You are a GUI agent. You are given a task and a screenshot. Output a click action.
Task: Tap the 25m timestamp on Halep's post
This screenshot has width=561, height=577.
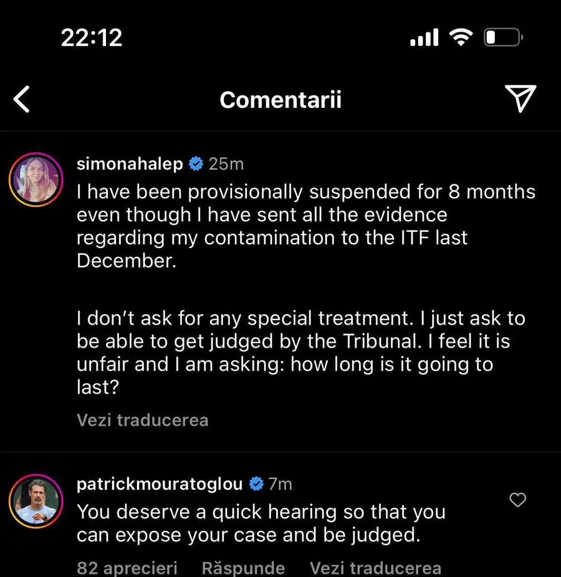click(226, 164)
